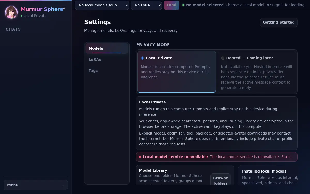310x194 pixels.
Task: Switch to the Tags settings tab
Action: (x=107, y=71)
